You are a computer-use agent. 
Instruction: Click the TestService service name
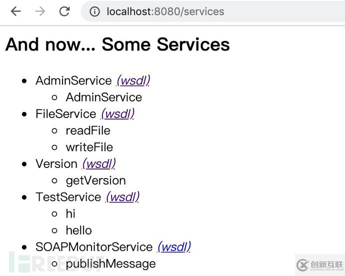(68, 197)
